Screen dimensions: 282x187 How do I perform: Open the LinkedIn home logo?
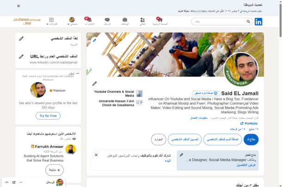tap(258, 22)
